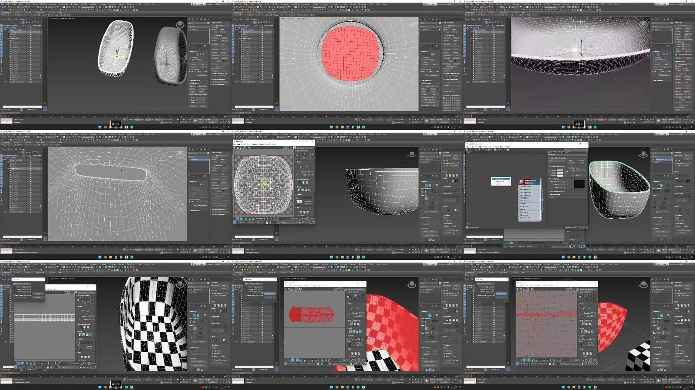
Task: Click Undo in two-tub-meshes frame toolbar
Action: 2,7
